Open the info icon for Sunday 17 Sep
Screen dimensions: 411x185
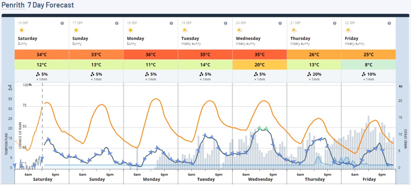coord(117,23)
